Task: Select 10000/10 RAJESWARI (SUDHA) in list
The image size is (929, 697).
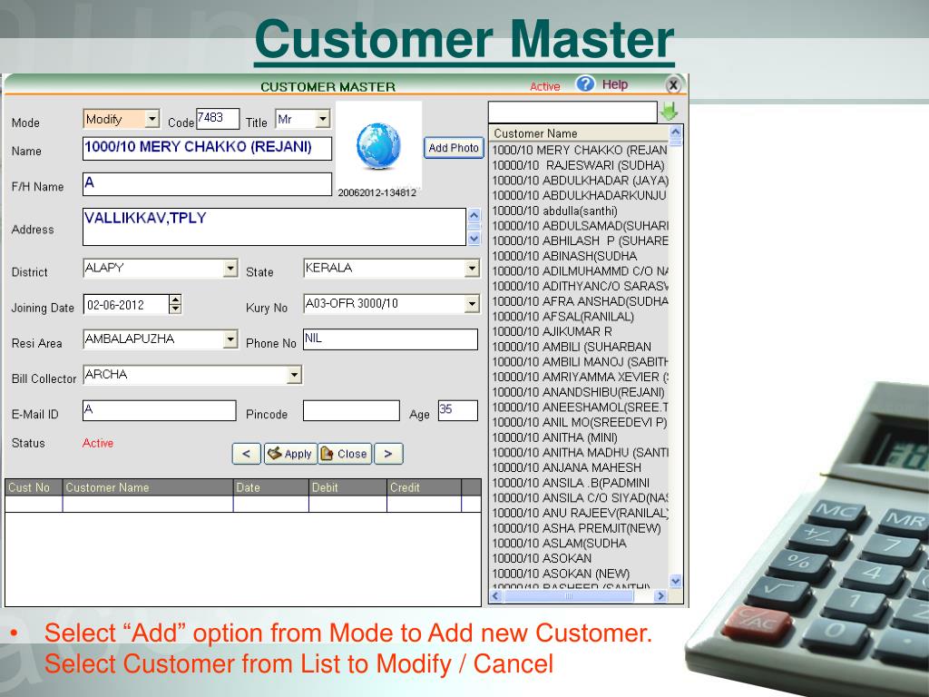Action: click(x=580, y=165)
